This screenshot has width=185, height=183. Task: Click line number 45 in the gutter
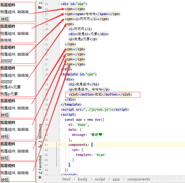[x=46, y=155]
